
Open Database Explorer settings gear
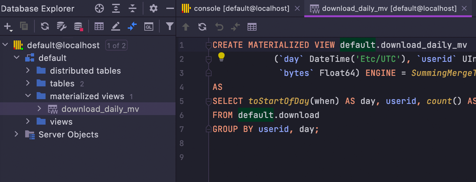pyautogui.click(x=154, y=9)
